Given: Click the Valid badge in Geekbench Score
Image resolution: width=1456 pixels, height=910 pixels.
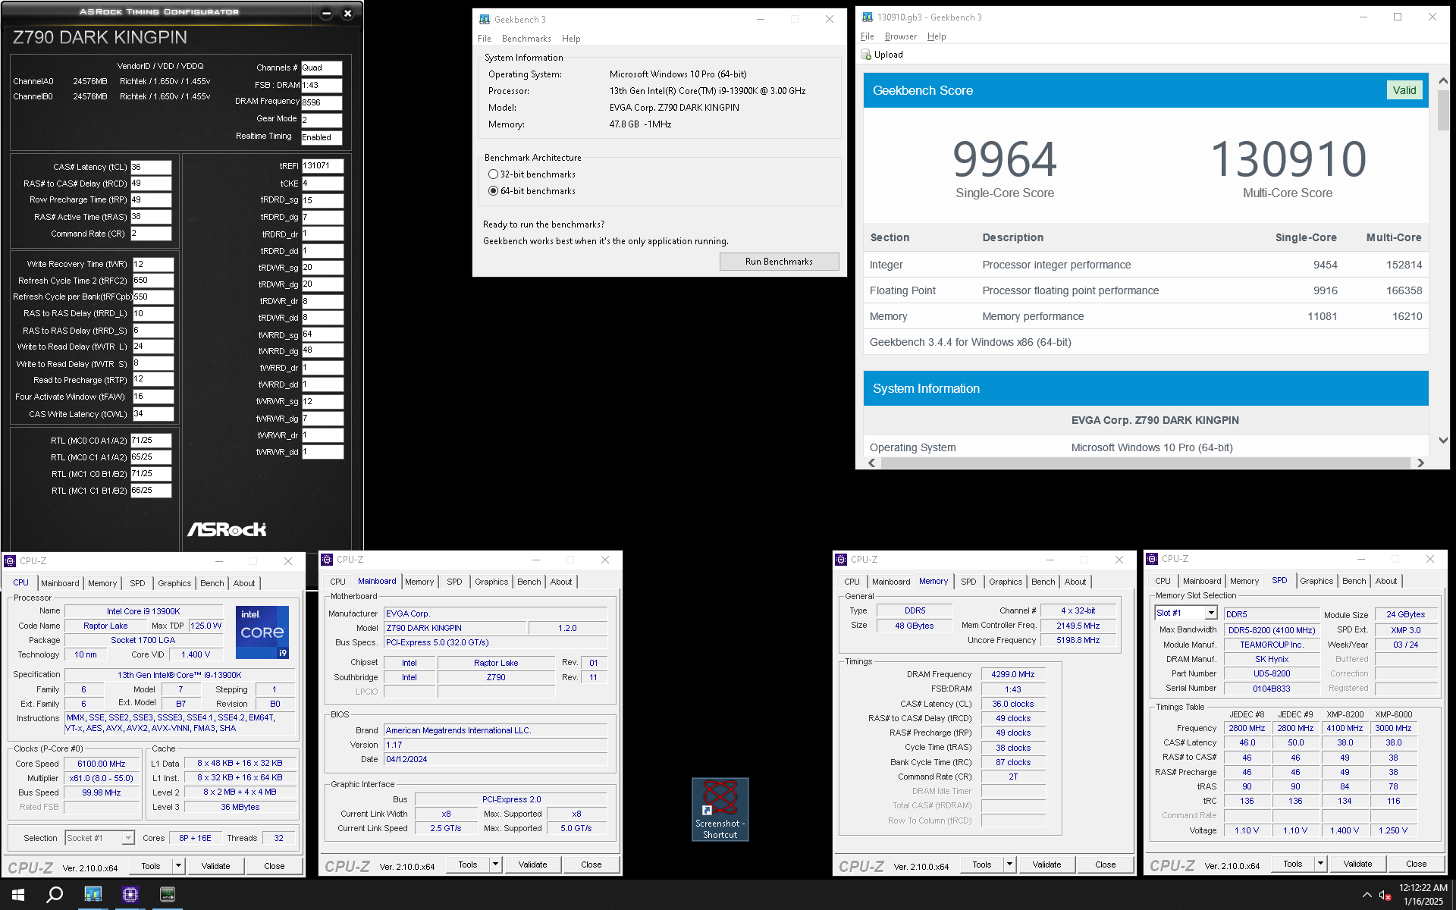Looking at the screenshot, I should coord(1404,90).
